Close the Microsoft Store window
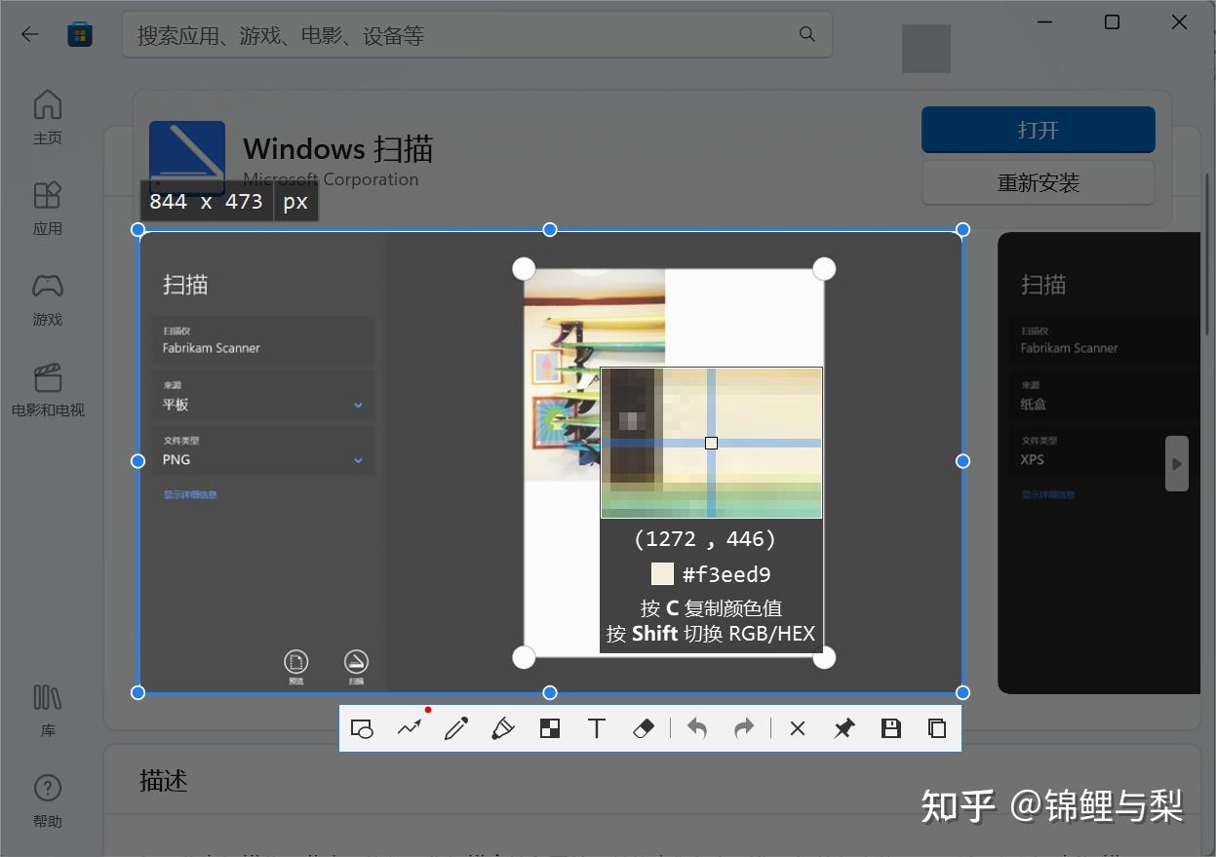The height and width of the screenshot is (857, 1216). [x=1179, y=22]
